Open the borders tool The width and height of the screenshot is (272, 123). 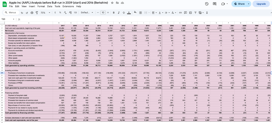(141, 13)
